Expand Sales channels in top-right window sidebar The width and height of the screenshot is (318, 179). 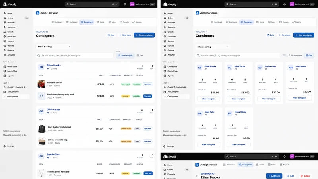[x=170, y=62]
